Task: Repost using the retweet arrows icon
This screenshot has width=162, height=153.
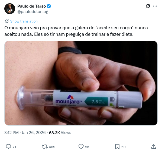Action: (45, 147)
